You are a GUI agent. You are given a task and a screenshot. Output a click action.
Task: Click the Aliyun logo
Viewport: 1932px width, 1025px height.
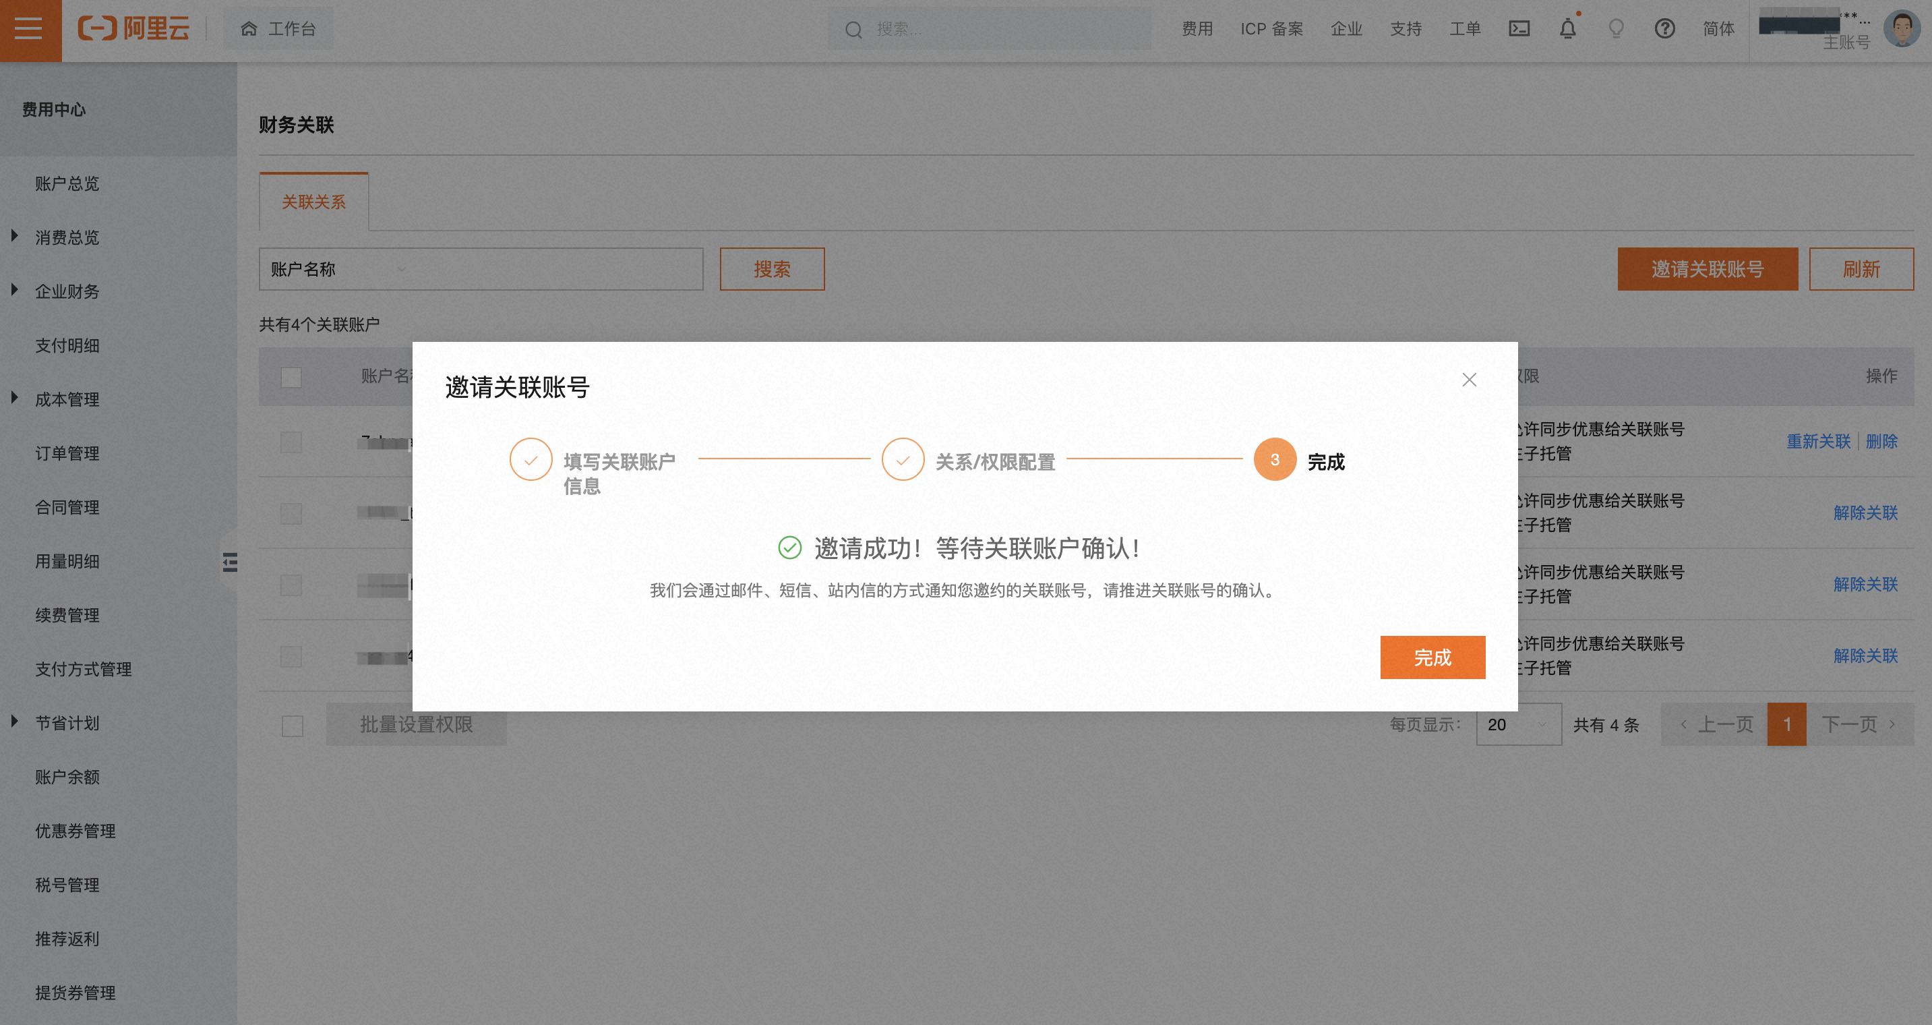click(134, 29)
